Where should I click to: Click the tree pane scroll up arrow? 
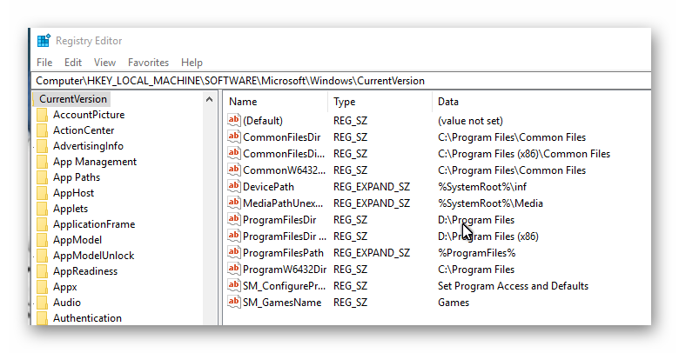(210, 99)
